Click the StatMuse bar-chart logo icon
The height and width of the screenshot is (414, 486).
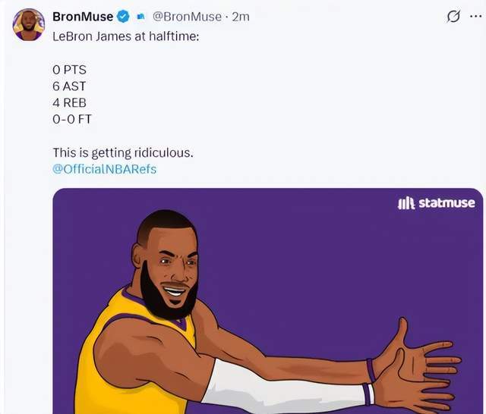click(x=406, y=203)
